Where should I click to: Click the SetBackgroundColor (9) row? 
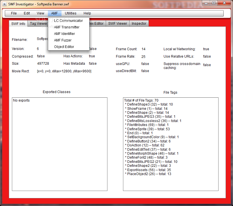click(152, 137)
